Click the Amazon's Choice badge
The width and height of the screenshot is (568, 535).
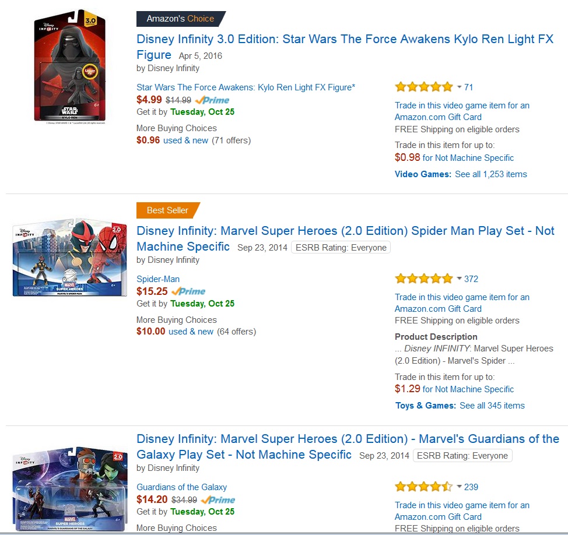180,19
